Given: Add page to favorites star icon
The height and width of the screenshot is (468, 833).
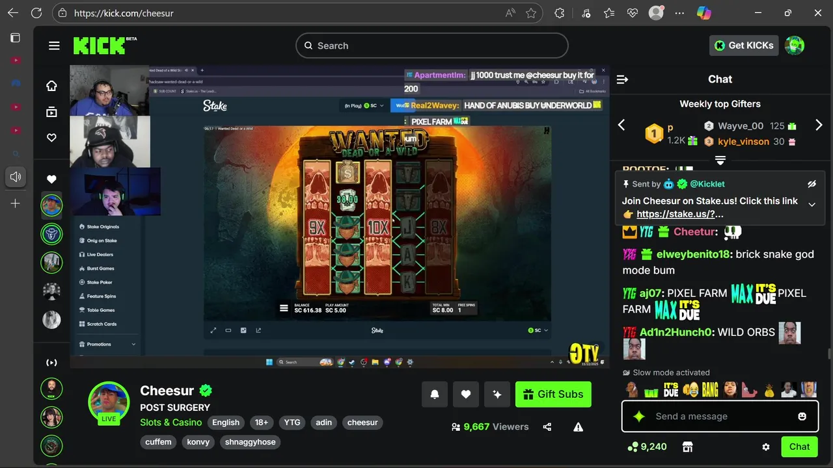Looking at the screenshot, I should (x=531, y=13).
